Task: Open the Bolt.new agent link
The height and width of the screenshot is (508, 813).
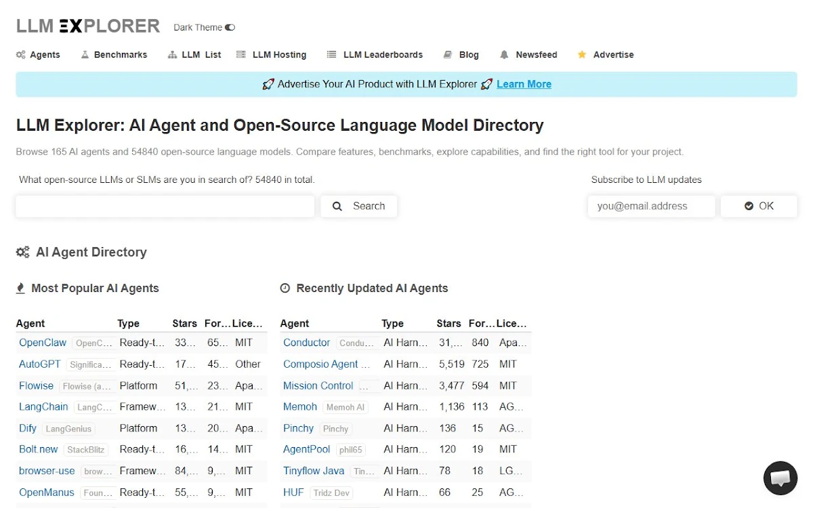Action: tap(39, 449)
